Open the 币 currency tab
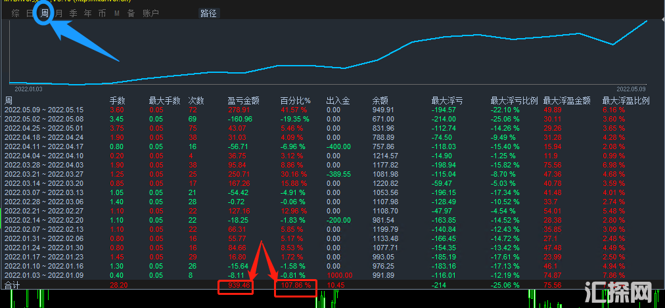 (x=102, y=13)
